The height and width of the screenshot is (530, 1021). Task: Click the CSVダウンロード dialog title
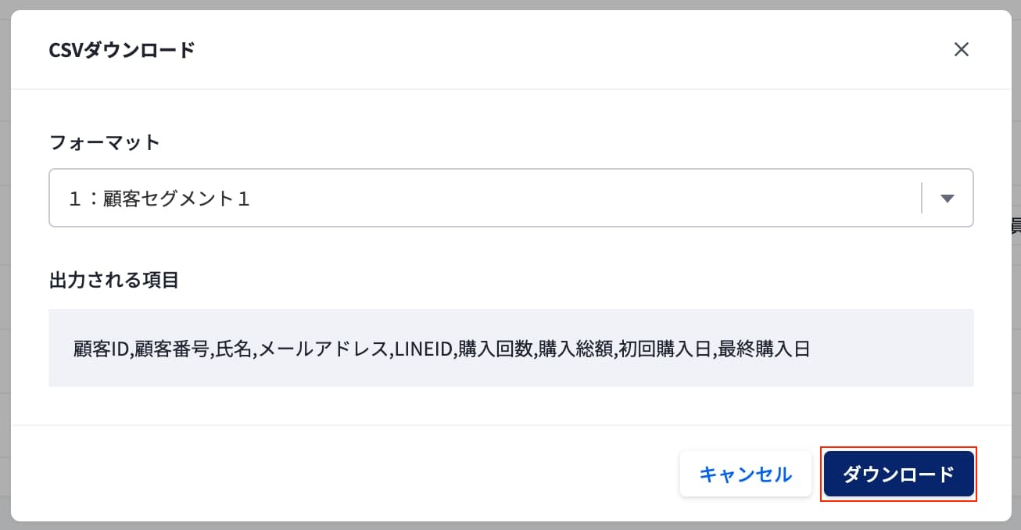click(x=122, y=50)
